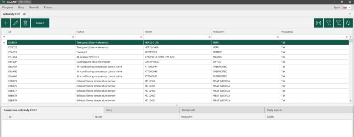
Task: Click number cell MD12403
Action: [x=177, y=91]
